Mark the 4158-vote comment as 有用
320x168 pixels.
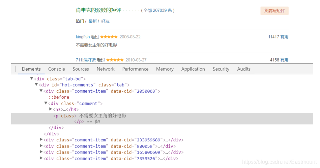(x=284, y=60)
